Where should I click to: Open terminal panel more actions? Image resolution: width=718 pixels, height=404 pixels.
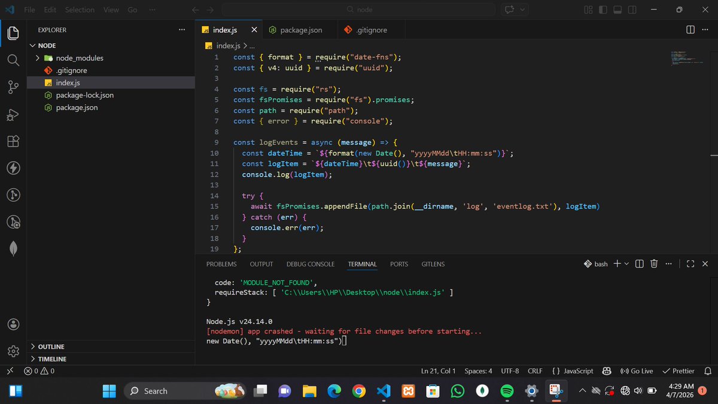tap(668, 263)
